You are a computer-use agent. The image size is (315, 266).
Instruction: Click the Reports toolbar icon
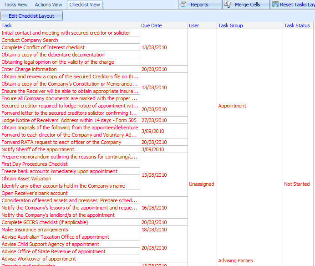point(184,5)
